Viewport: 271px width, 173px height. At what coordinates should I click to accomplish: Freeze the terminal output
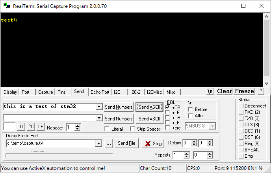(245, 91)
